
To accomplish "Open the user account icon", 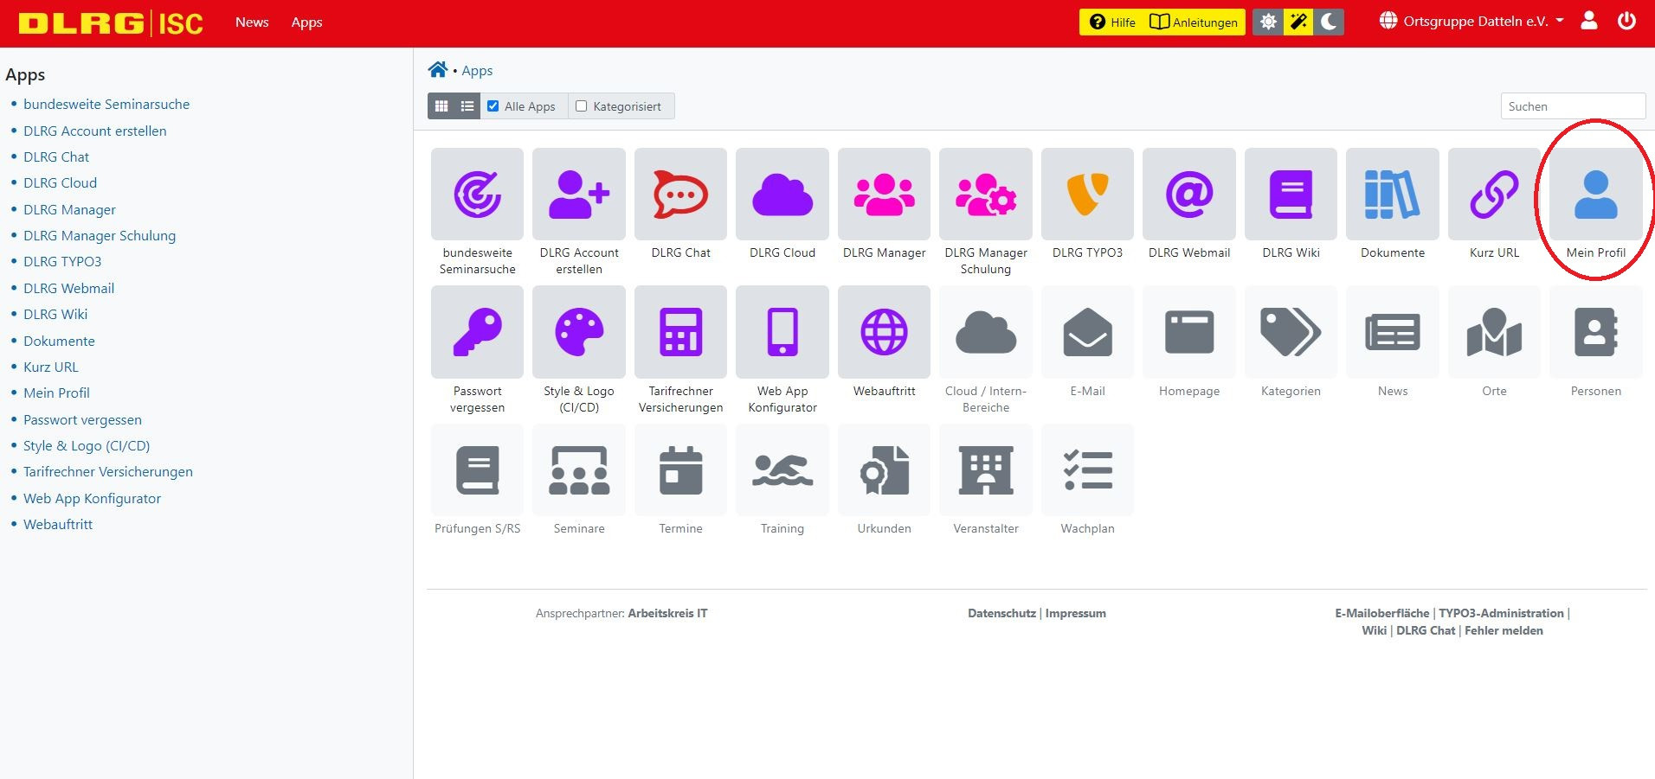I will click(1589, 21).
